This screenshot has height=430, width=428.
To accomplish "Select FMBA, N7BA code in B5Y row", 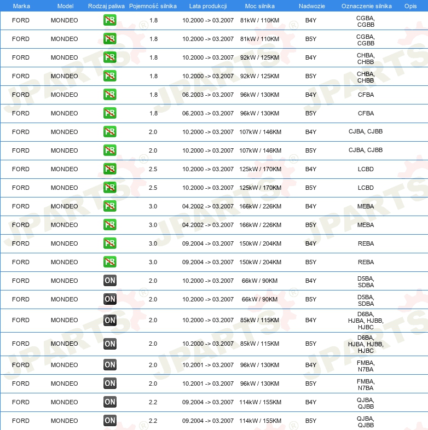I will (x=366, y=385).
